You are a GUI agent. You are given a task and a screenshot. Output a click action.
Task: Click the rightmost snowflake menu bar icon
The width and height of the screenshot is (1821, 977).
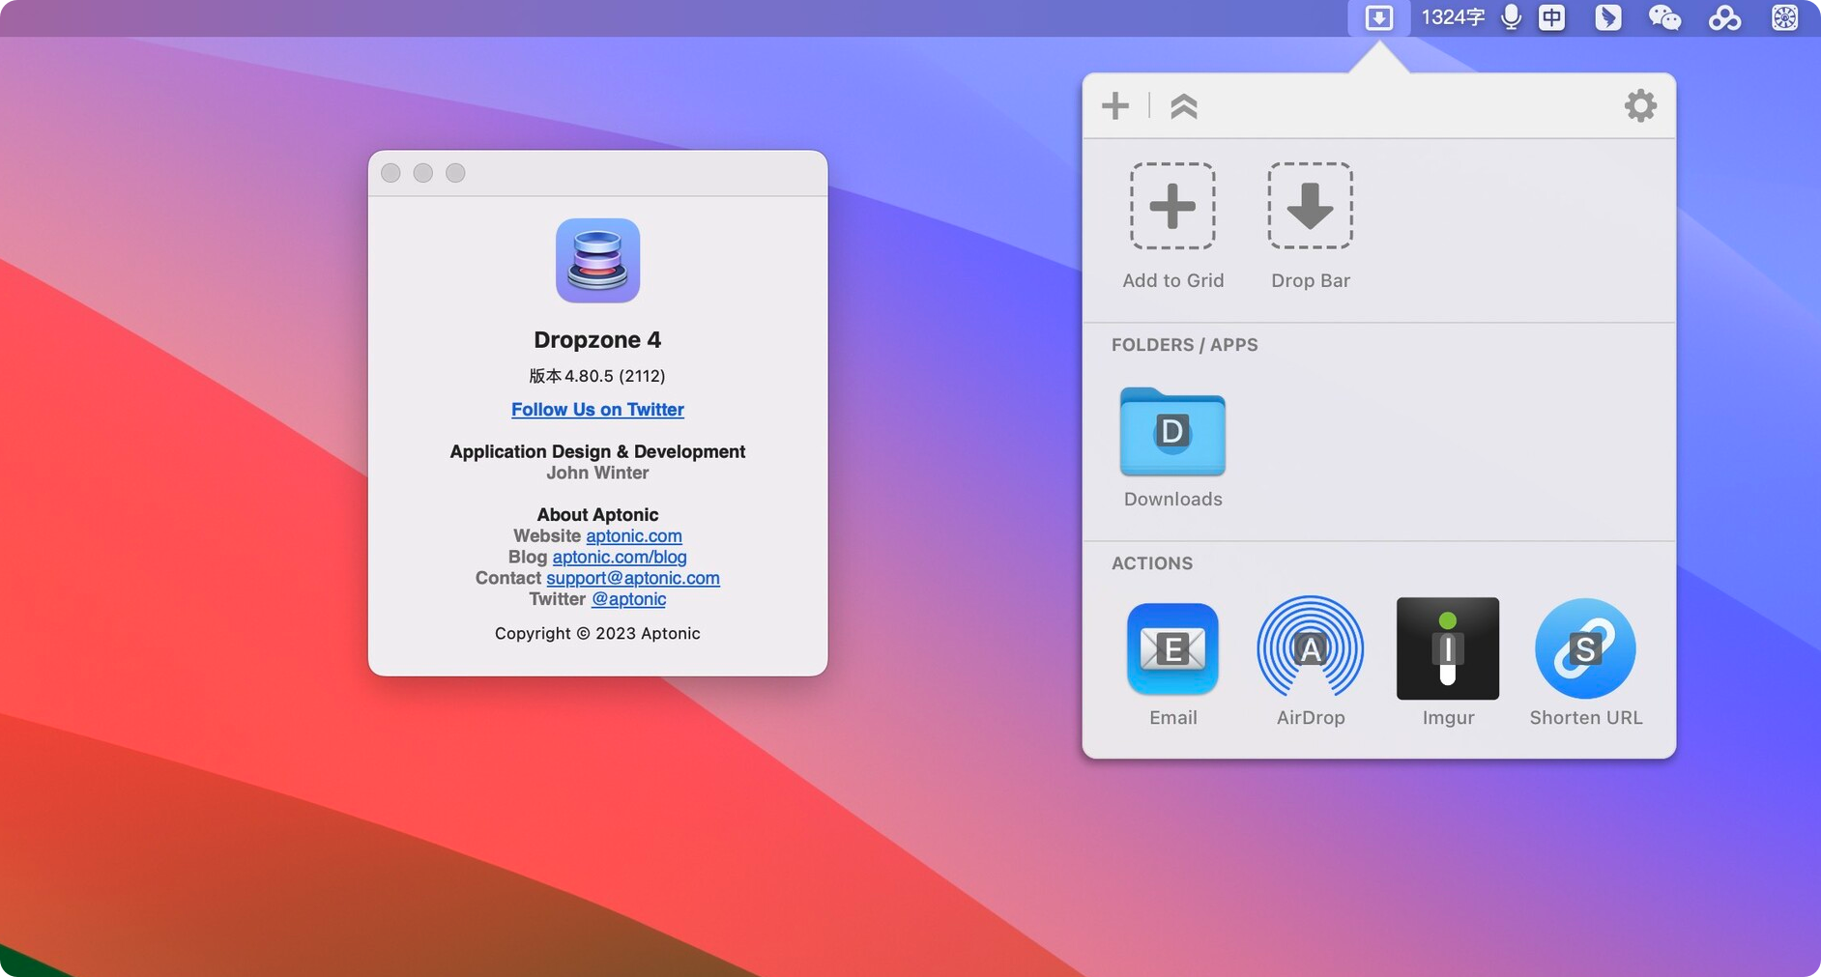1784,17
